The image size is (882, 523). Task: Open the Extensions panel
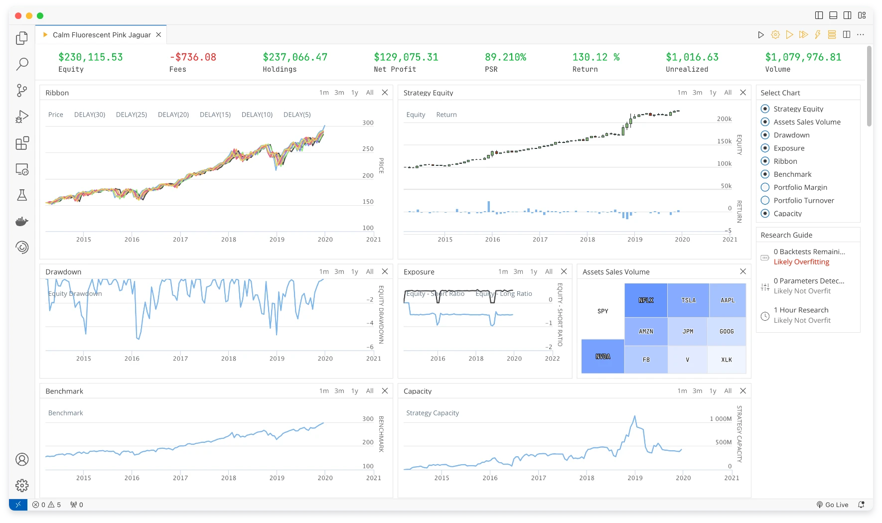pos(22,143)
